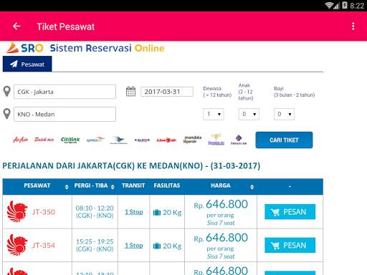Image resolution: width=367 pixels, height=275 pixels.
Task: Open the calendar date picker icon
Action: click(130, 92)
